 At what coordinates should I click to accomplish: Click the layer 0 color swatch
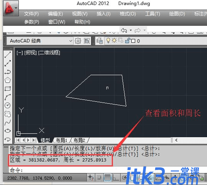pos(133,41)
